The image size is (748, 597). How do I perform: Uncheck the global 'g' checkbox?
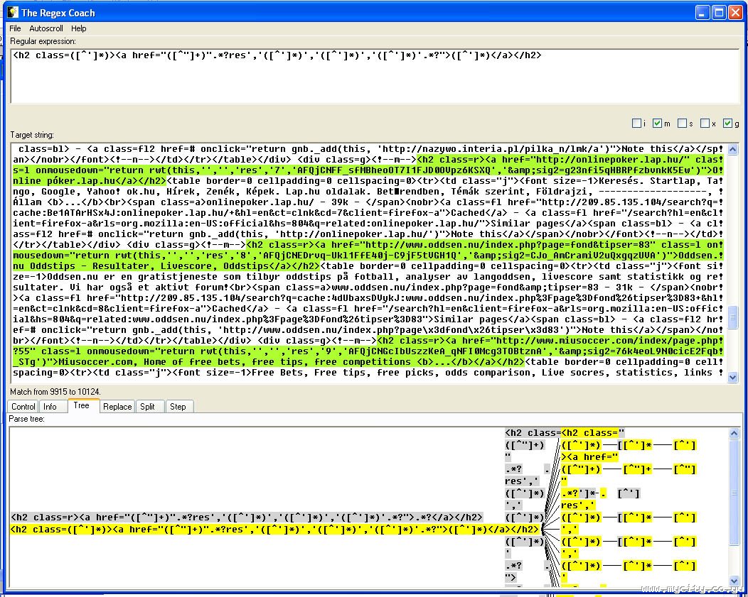(727, 124)
